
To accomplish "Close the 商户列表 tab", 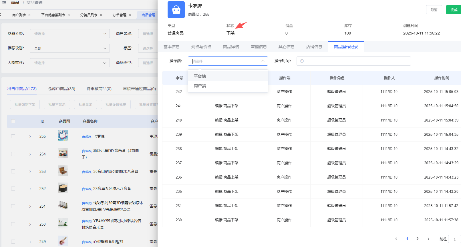I will [29, 15].
